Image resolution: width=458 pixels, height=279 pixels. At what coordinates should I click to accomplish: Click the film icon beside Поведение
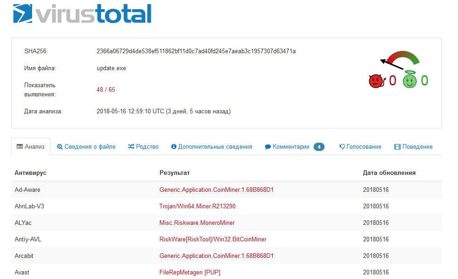[x=397, y=147]
